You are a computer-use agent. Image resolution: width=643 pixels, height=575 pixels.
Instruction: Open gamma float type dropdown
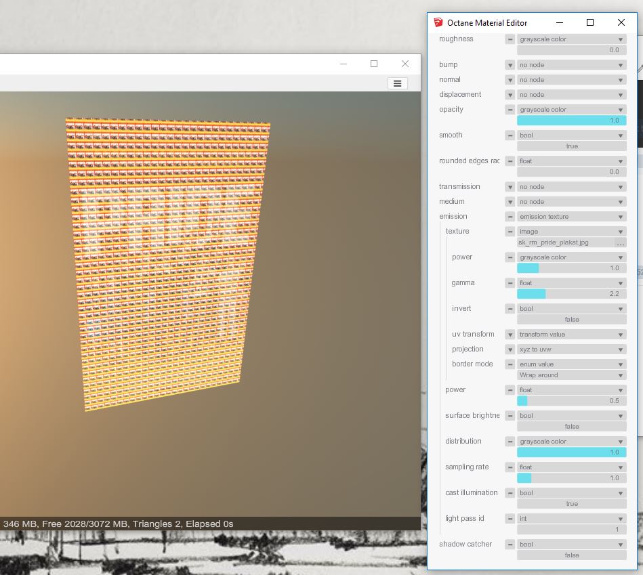tap(572, 283)
